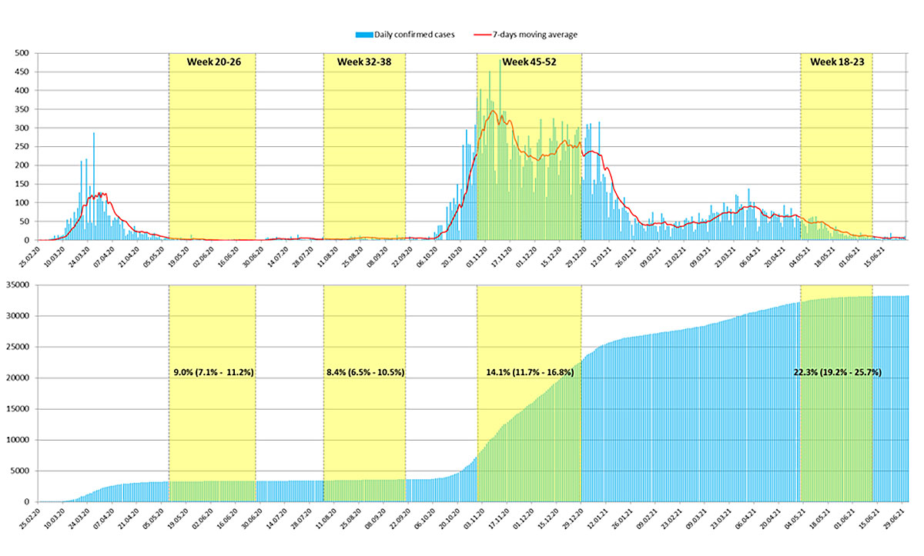Click the red 7-days moving average legend line
Screen dimensions: 924x556
coord(482,35)
